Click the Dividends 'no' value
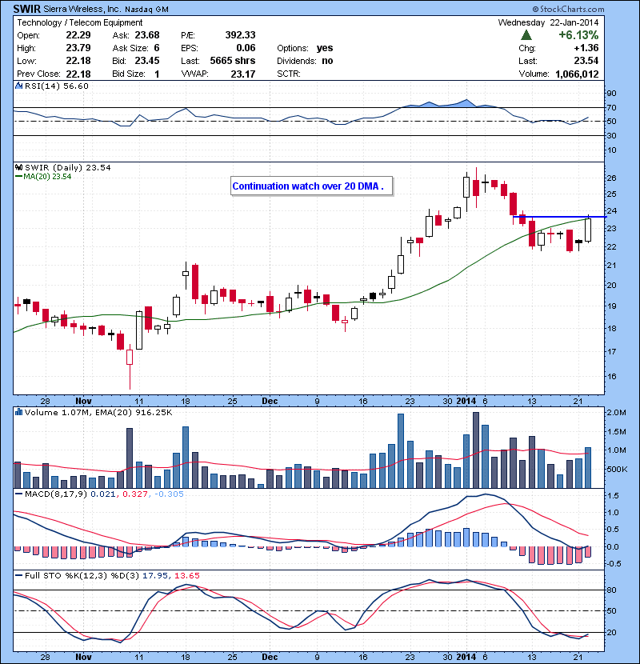The height and width of the screenshot is (664, 640). tap(327, 61)
